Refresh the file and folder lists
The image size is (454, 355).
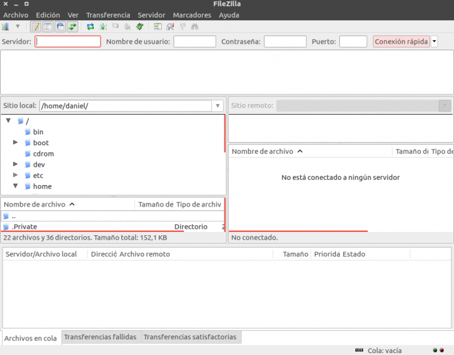[x=90, y=27]
